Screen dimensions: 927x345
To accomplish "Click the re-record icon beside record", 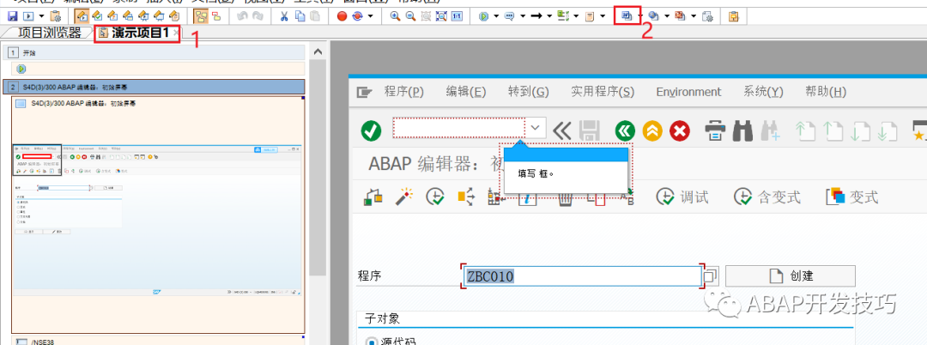I will click(x=357, y=16).
